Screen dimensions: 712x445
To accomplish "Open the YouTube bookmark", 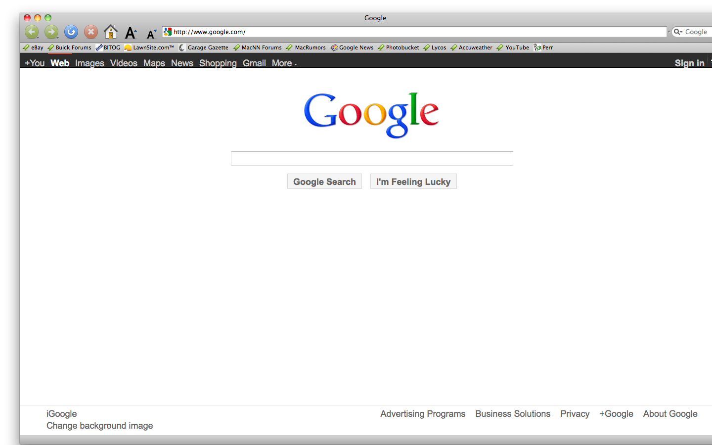I will pos(513,47).
